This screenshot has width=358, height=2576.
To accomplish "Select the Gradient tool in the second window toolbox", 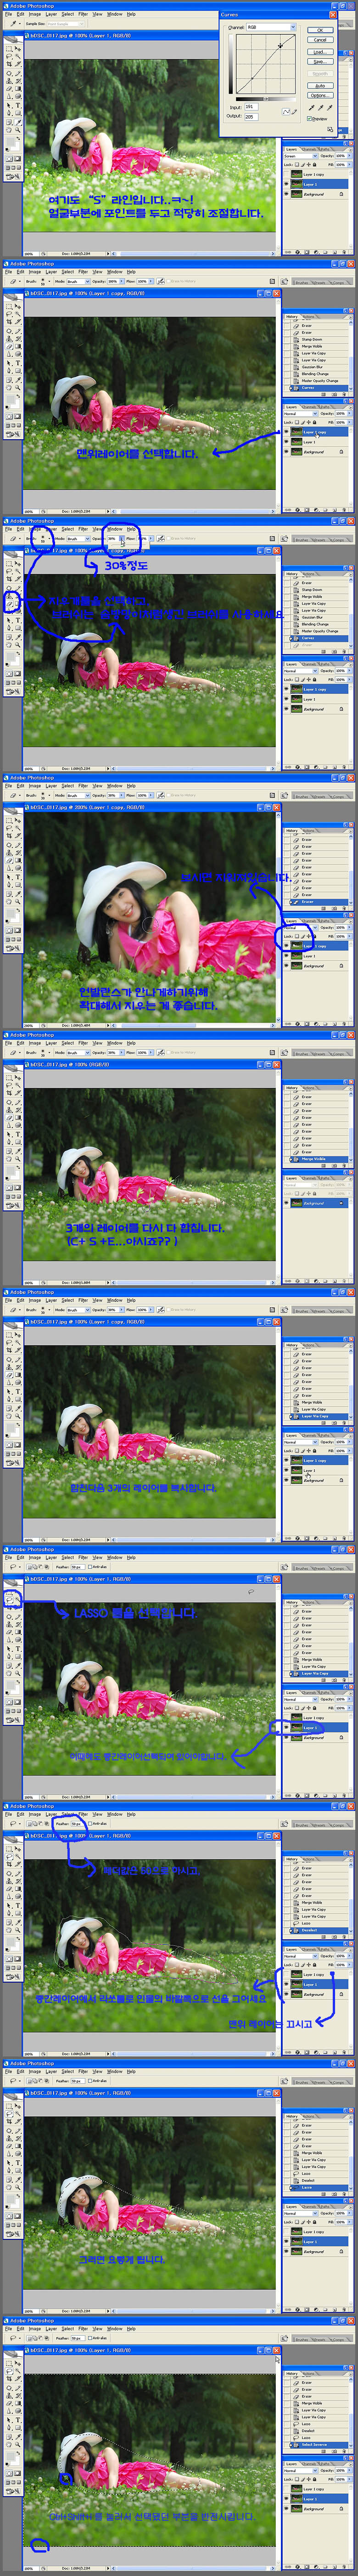I will 18,346.
